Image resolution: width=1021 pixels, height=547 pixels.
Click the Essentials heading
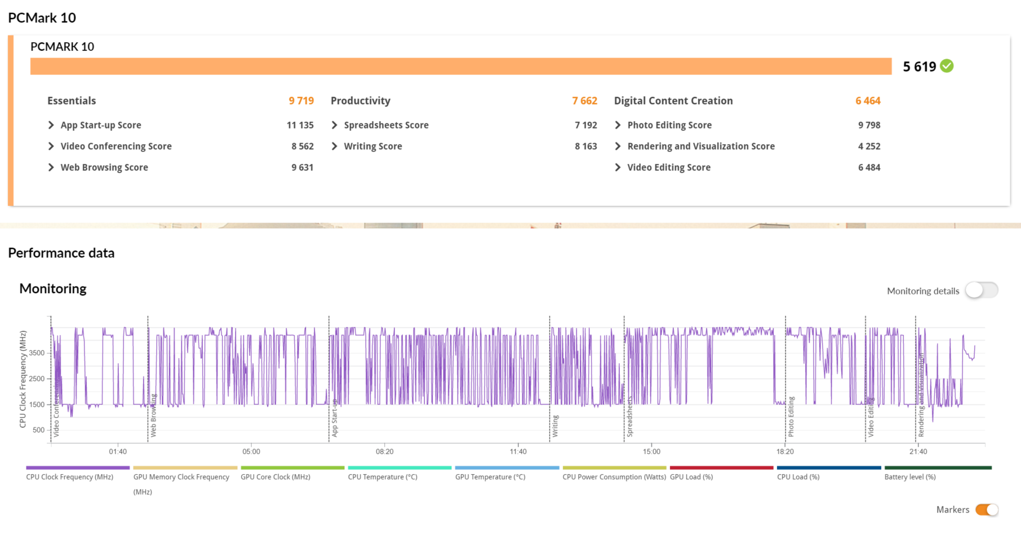(x=72, y=101)
